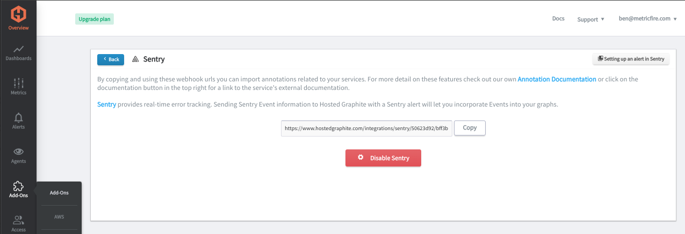Viewport: 685px width, 234px height.
Task: Expand the Support dropdown menu
Action: coord(590,19)
